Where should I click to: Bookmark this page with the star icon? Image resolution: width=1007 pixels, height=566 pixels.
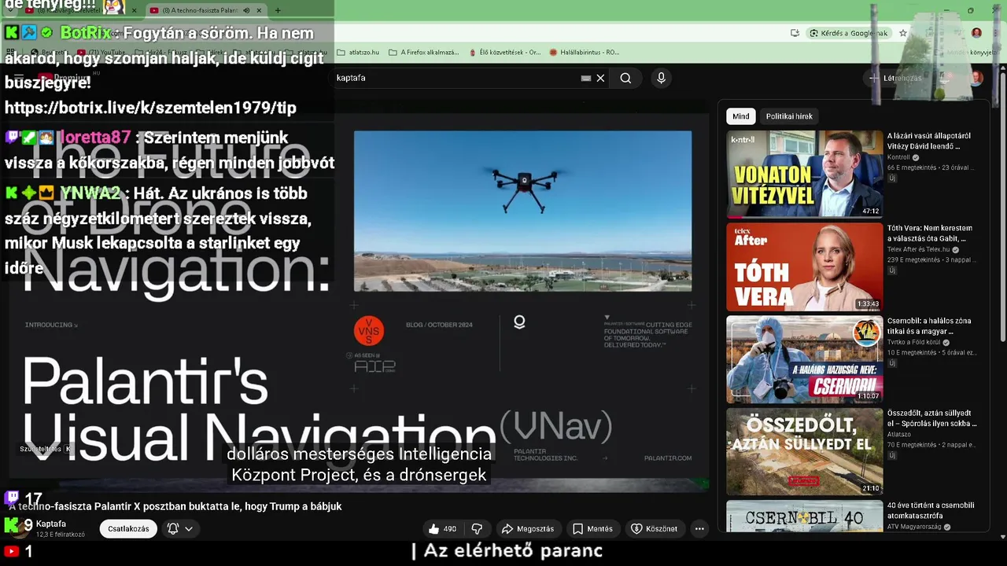[903, 33]
